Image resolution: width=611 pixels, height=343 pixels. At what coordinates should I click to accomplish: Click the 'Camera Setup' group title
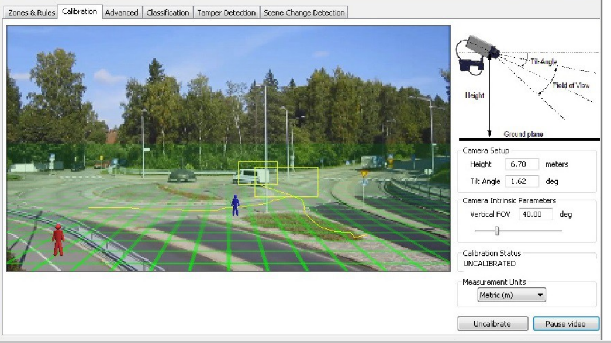click(x=486, y=150)
